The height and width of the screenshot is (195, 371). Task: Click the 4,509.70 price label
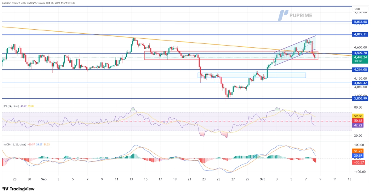[361, 52]
